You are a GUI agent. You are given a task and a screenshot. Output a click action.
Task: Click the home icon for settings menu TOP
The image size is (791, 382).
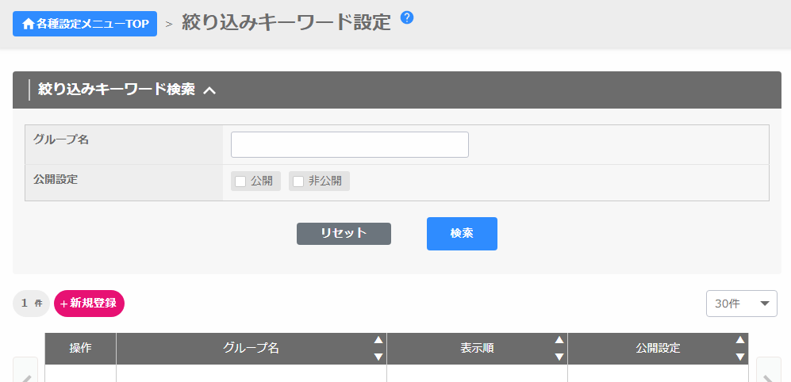pos(29,24)
